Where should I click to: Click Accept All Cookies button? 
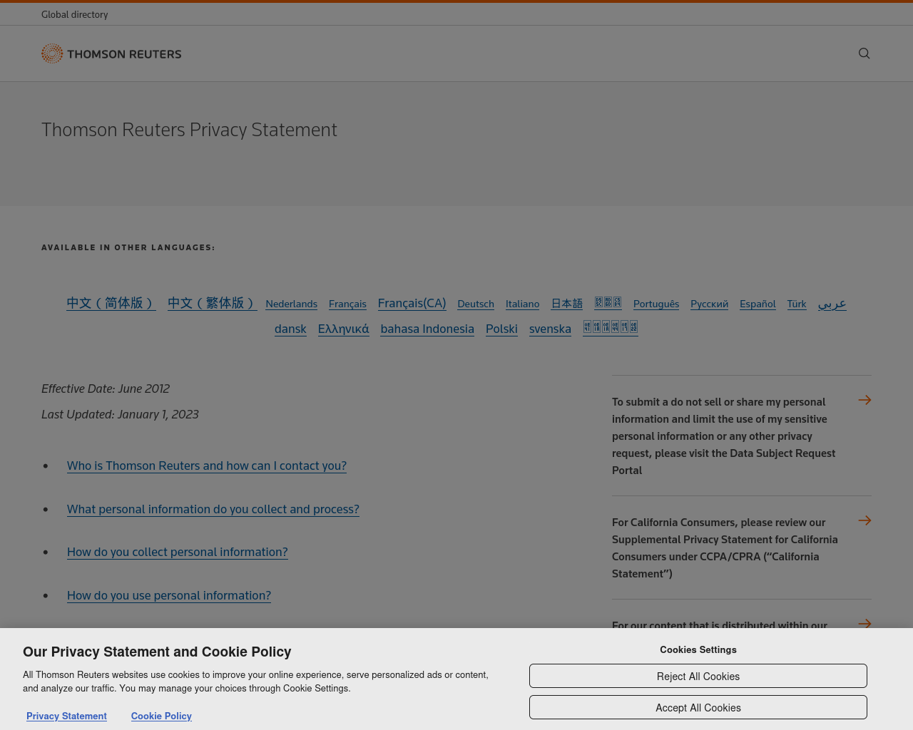tap(698, 707)
